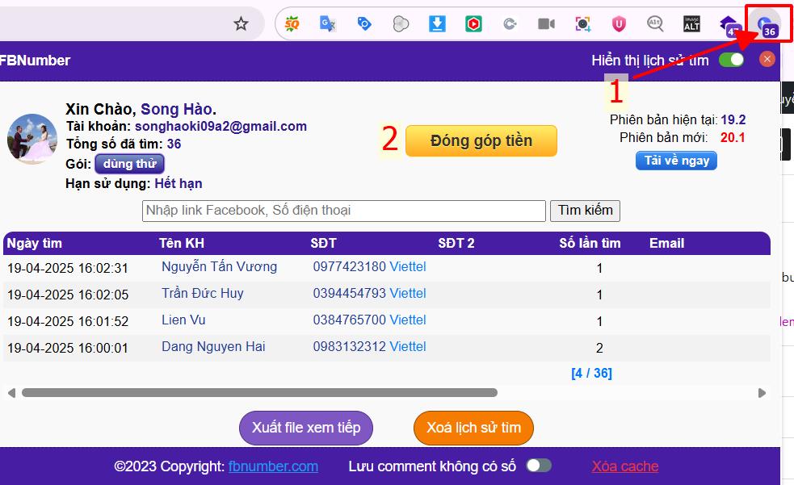Open Dang Nguyen Hai profile link

point(213,347)
